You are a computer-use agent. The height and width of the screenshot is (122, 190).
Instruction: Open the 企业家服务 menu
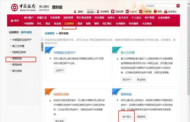pyautogui.click(x=164, y=18)
